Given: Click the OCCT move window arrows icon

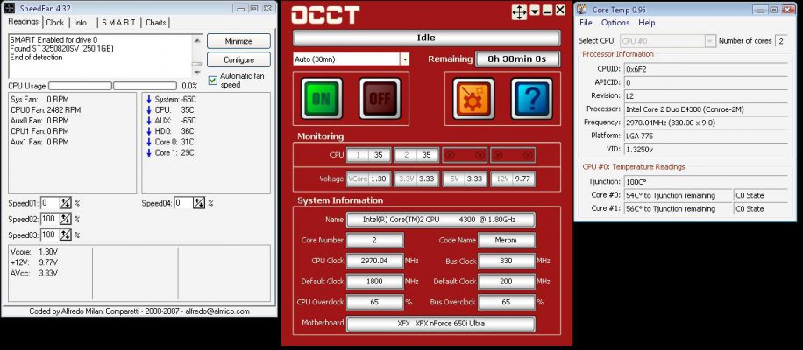Looking at the screenshot, I should (519, 11).
